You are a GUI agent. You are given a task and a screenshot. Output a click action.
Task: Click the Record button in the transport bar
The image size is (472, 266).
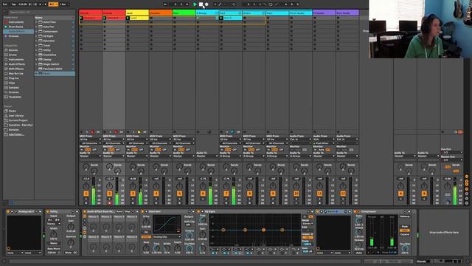206,4
